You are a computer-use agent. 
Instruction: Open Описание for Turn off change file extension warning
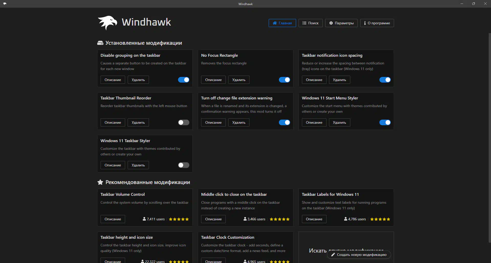213,122
